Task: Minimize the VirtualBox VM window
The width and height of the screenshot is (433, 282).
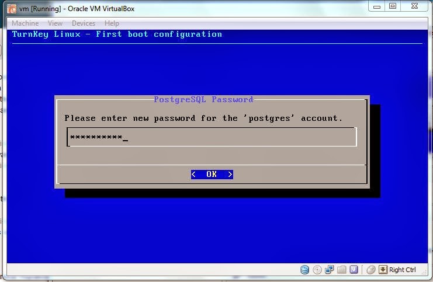Action: tap(377, 6)
